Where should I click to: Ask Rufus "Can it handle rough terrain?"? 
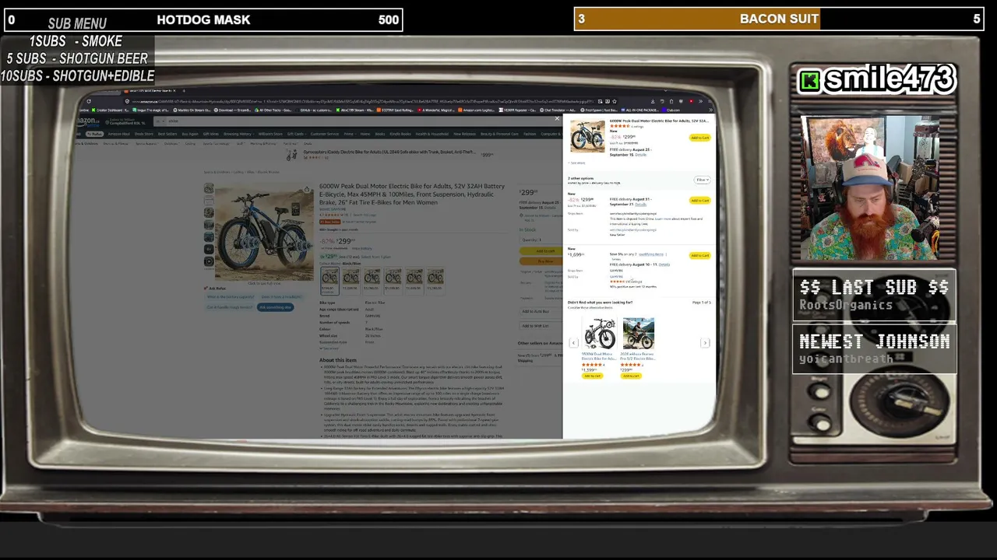(x=230, y=307)
